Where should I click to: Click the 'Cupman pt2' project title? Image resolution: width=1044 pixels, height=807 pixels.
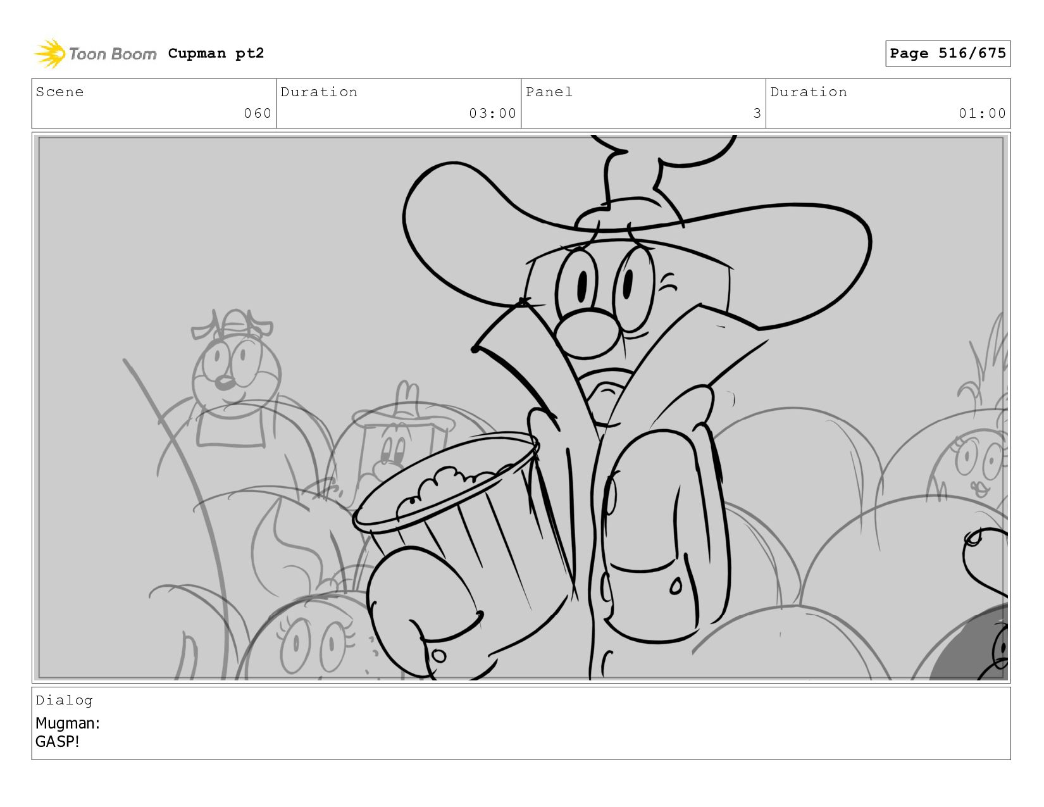tap(216, 54)
